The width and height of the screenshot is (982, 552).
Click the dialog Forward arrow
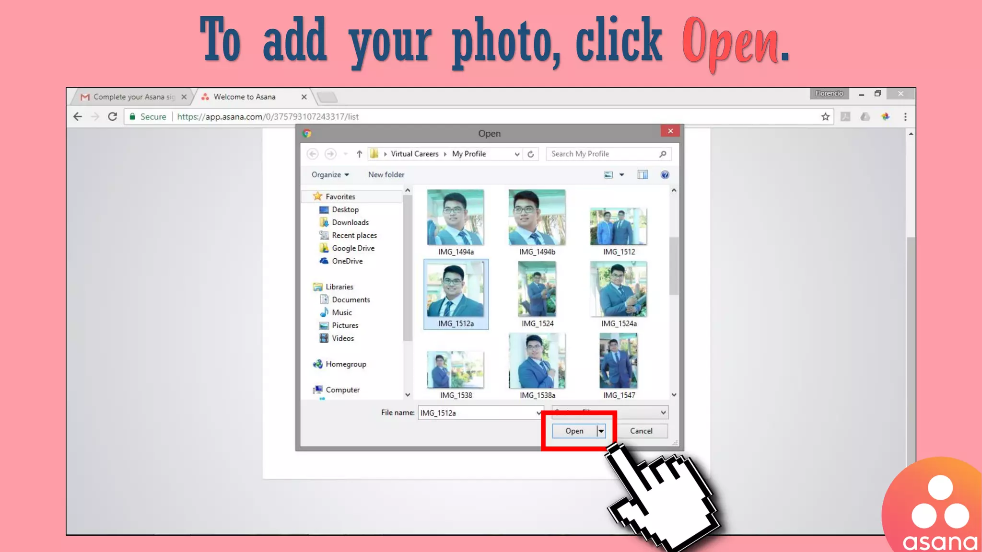[x=330, y=154]
